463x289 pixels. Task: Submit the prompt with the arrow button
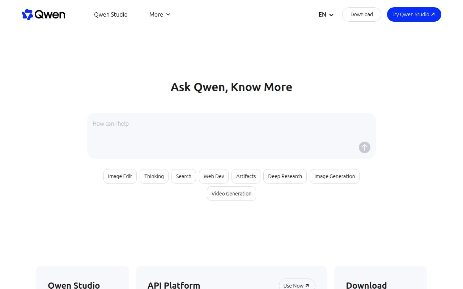[x=365, y=147]
